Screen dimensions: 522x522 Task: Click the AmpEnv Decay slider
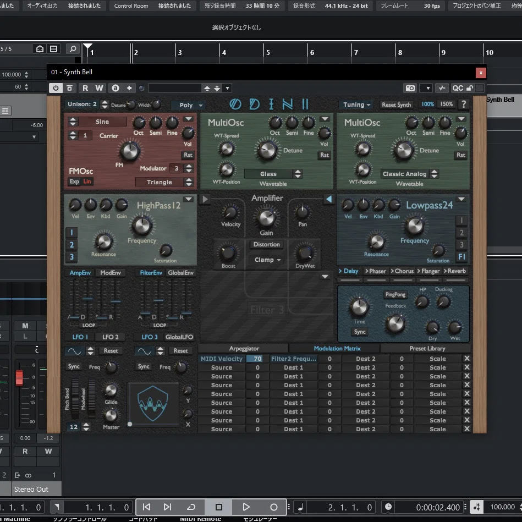[x=87, y=298]
